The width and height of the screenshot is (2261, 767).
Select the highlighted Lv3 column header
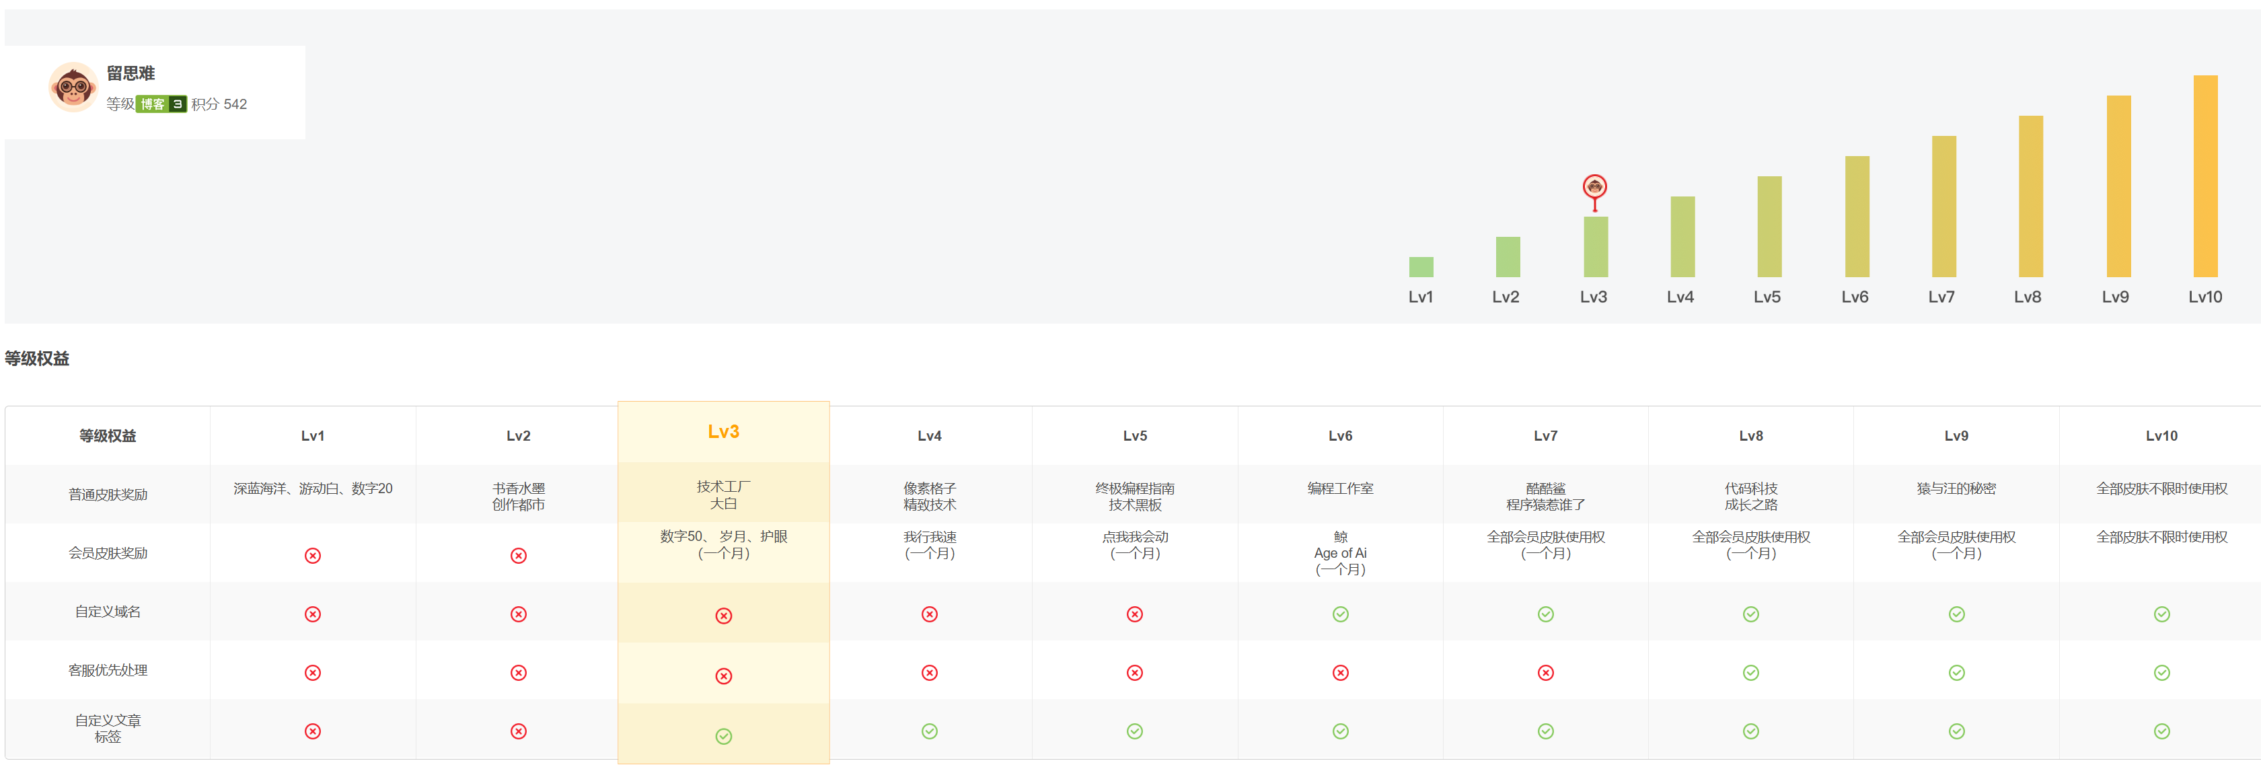(723, 432)
